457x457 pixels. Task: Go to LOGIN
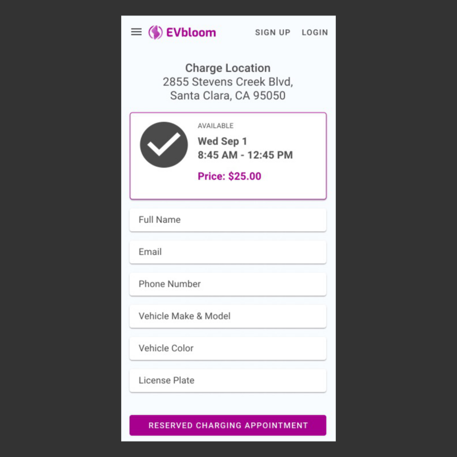[315, 33]
